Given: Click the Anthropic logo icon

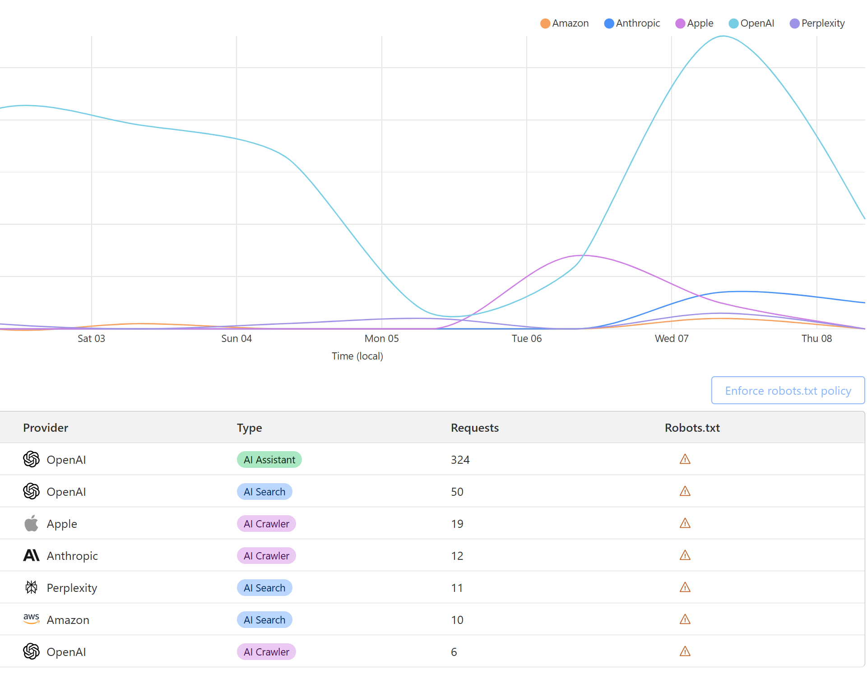Looking at the screenshot, I should 31,555.
